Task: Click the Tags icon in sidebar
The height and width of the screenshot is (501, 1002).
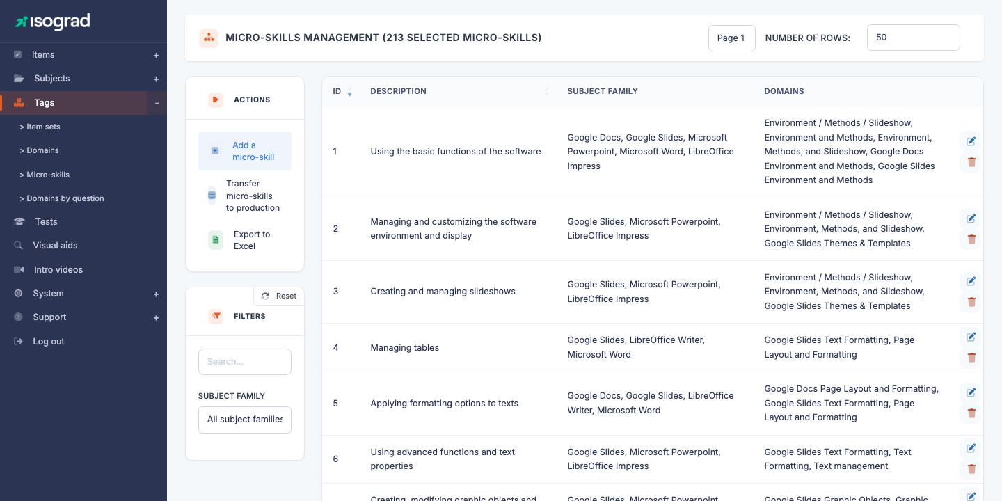Action: [x=19, y=102]
